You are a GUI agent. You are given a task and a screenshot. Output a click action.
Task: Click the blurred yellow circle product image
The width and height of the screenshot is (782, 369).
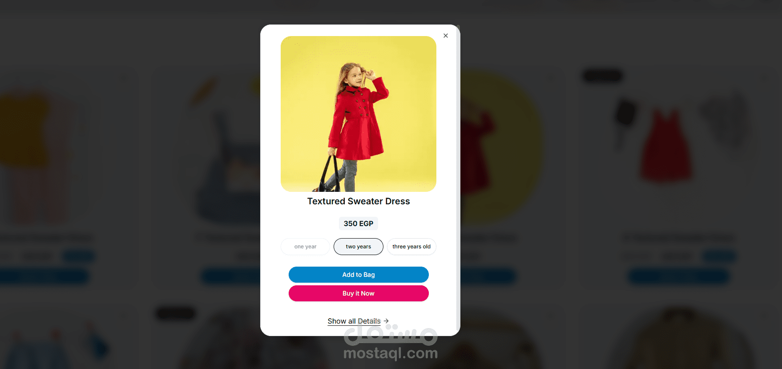click(x=500, y=147)
